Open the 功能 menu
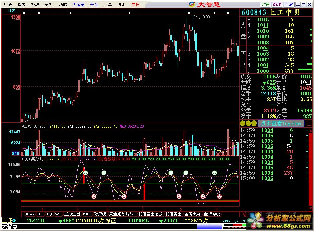 63,4
